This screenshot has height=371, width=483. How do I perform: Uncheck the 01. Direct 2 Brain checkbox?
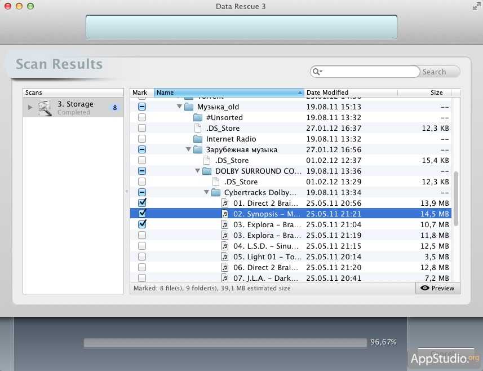(x=142, y=203)
